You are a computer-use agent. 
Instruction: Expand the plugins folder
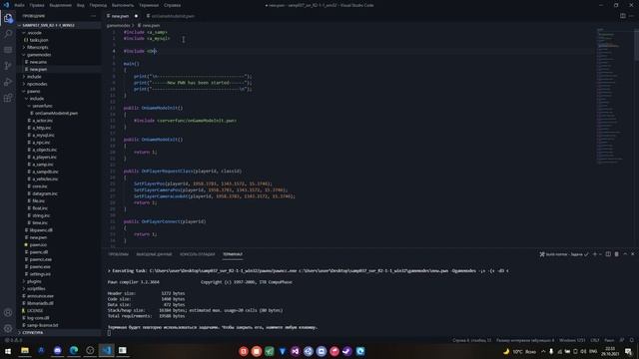(x=59, y=281)
